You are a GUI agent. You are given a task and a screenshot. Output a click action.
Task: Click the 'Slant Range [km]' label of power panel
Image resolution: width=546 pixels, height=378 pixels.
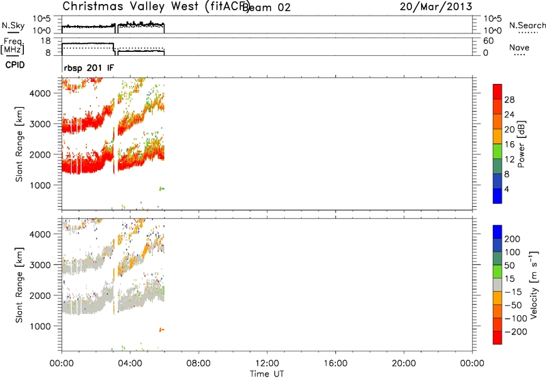tap(19, 144)
